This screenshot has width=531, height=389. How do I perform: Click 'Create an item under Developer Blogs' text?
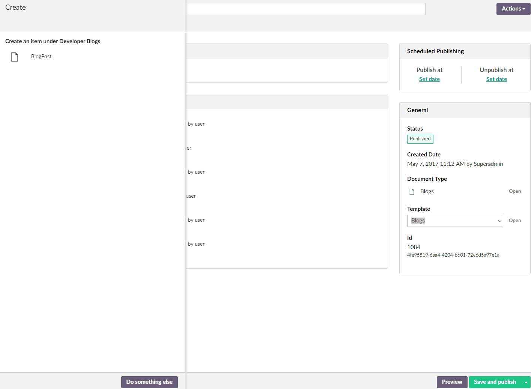[x=53, y=41]
